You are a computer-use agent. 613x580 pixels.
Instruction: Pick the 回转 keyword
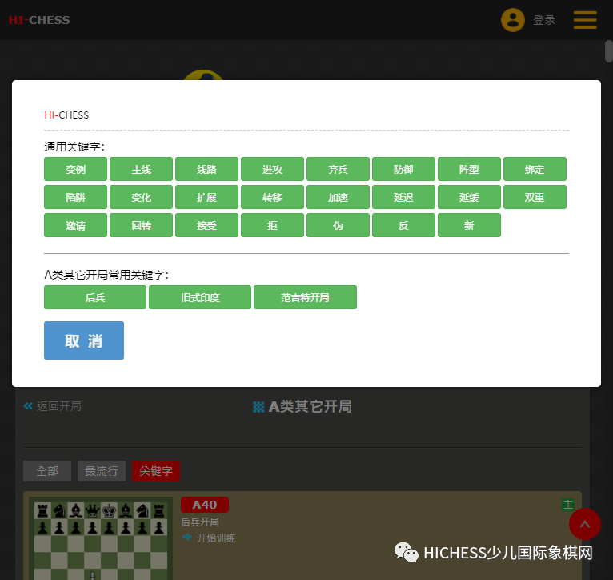pos(141,225)
